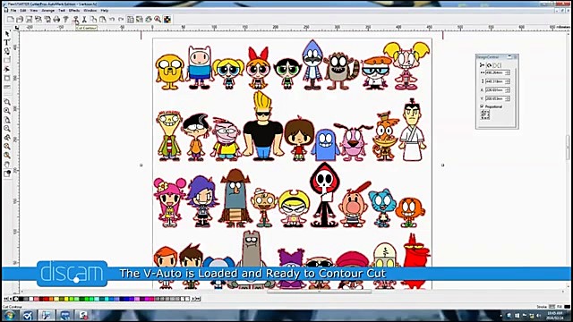Click the X field spinner arrows

coord(508,90)
